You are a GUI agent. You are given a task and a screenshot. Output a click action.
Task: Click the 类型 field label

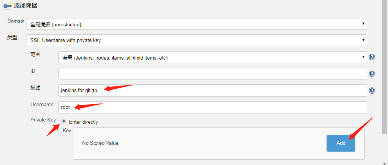(12, 38)
